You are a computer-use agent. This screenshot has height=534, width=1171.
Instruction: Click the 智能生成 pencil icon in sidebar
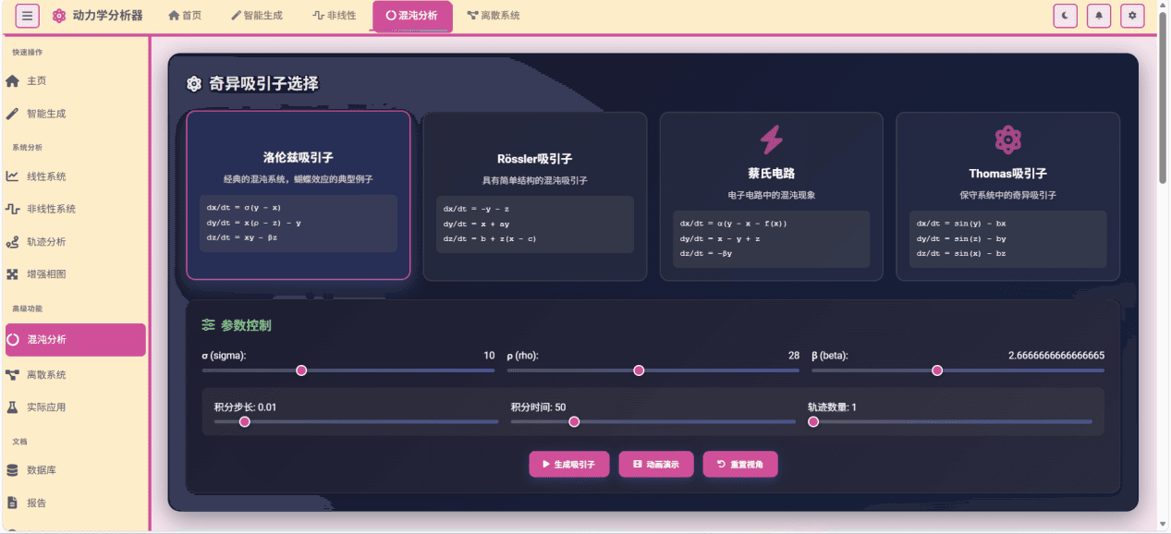coord(12,114)
